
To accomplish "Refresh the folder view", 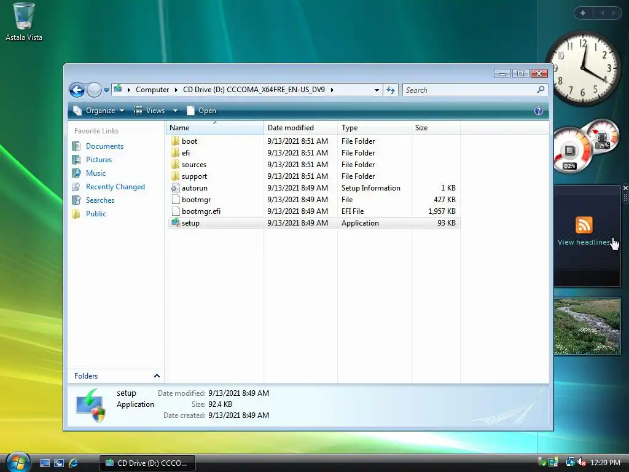I will [390, 90].
